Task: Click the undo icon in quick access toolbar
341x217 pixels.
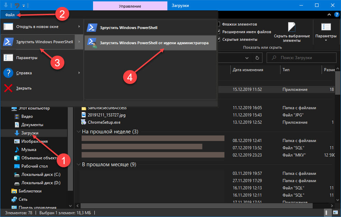Action: (x=17, y=5)
